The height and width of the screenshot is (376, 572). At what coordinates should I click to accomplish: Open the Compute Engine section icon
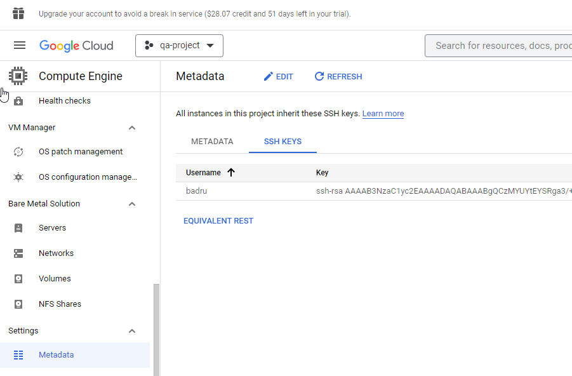18,76
